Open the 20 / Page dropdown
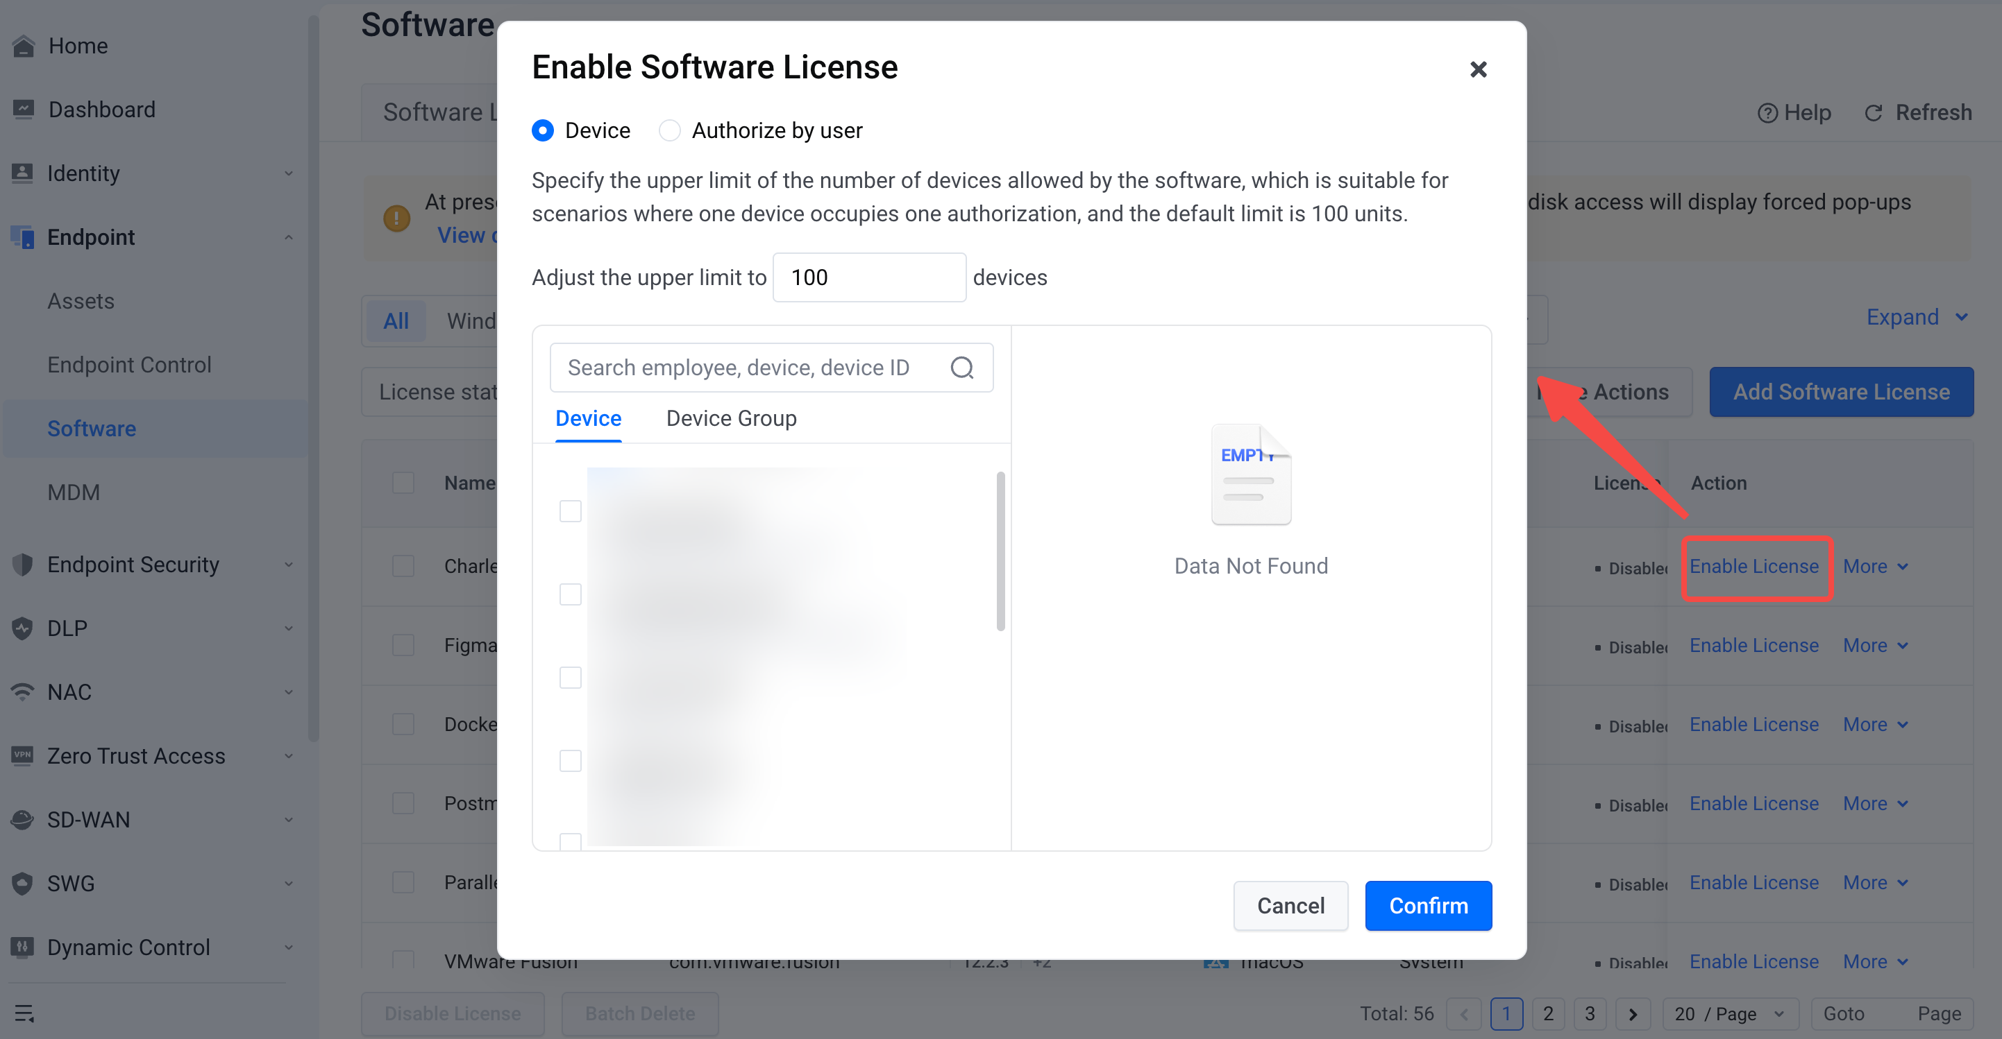Screen dimensions: 2002x1039 point(1730,1013)
